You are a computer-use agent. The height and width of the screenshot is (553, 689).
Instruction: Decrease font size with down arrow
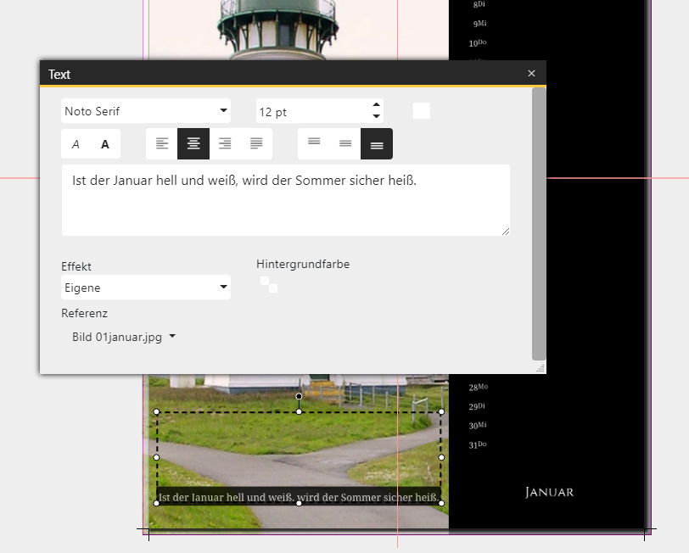point(376,116)
